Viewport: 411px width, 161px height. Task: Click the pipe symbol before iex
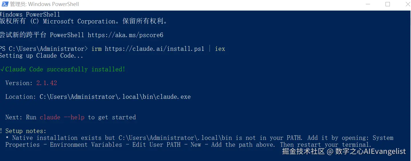210,49
